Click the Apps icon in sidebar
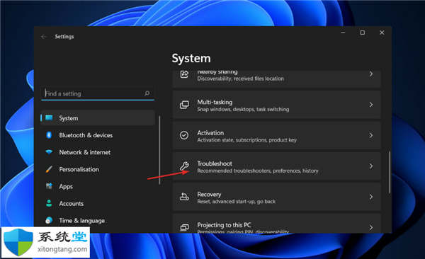 click(49, 186)
